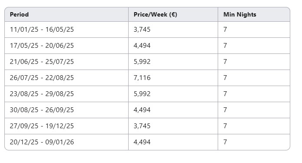
Task: Select the 17/05/25 - 20/06/25 period cell
Action: point(66,46)
